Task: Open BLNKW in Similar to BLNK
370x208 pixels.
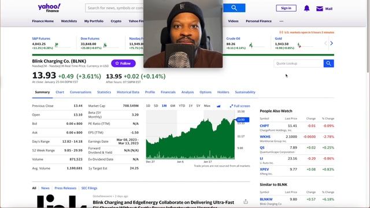Action: click(266, 199)
